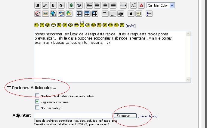Apply subscript with the sub button

click(x=113, y=14)
